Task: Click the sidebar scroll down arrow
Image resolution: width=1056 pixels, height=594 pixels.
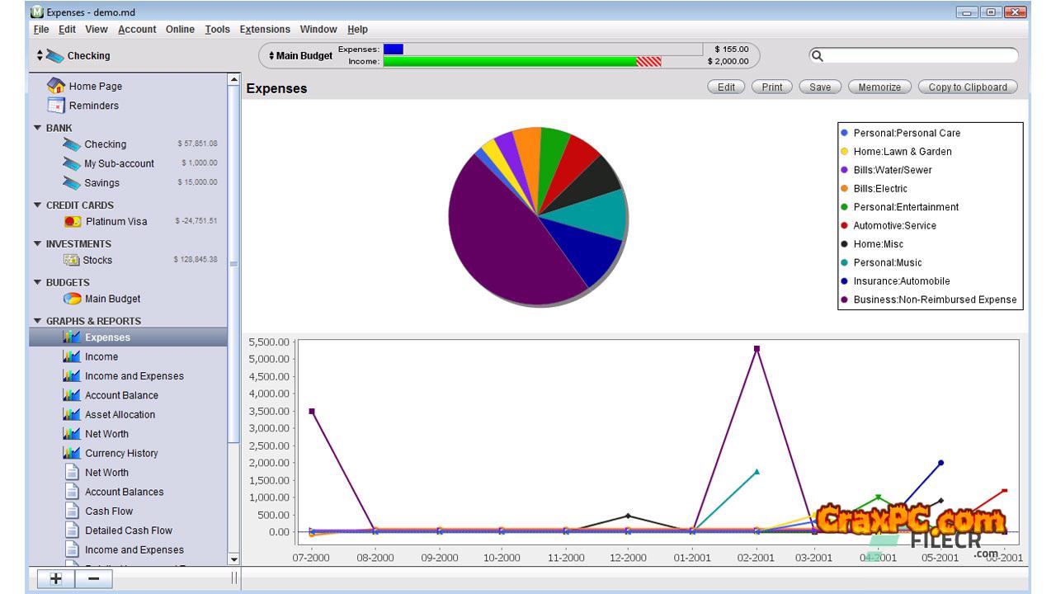Action: pos(233,559)
